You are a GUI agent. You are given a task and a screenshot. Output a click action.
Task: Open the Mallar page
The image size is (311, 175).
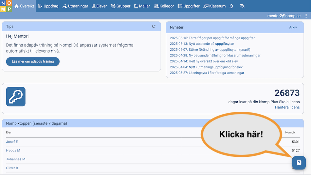tap(142, 6)
